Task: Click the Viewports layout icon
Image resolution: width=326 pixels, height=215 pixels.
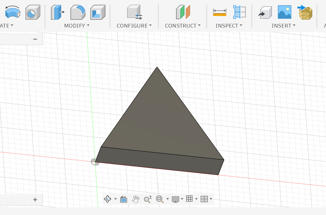Action: click(204, 199)
